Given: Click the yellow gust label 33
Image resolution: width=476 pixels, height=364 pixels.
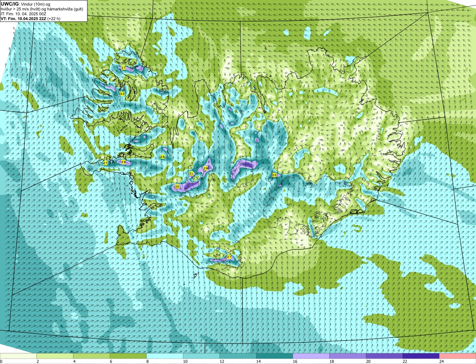Looking at the screenshot, I should pos(122,93).
